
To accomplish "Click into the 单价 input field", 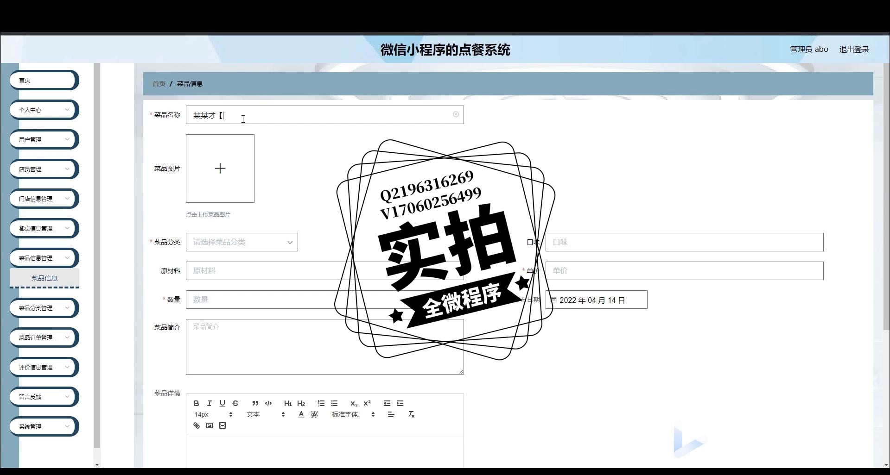I will click(x=685, y=271).
